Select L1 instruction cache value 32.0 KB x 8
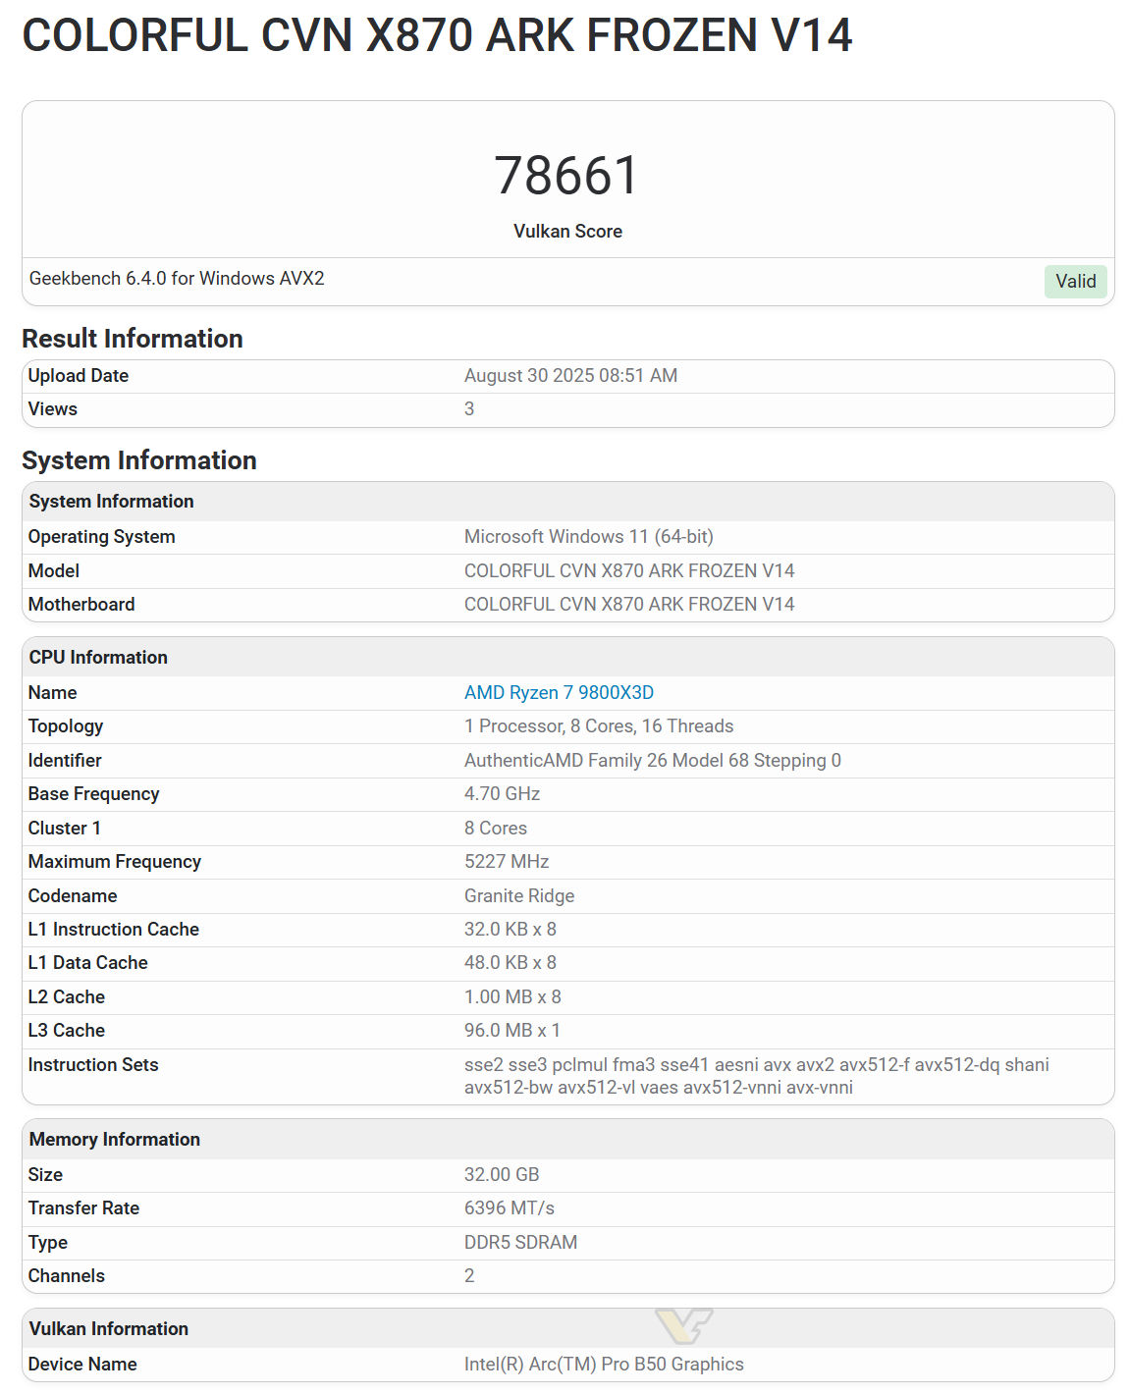Image resolution: width=1129 pixels, height=1395 pixels. (511, 930)
